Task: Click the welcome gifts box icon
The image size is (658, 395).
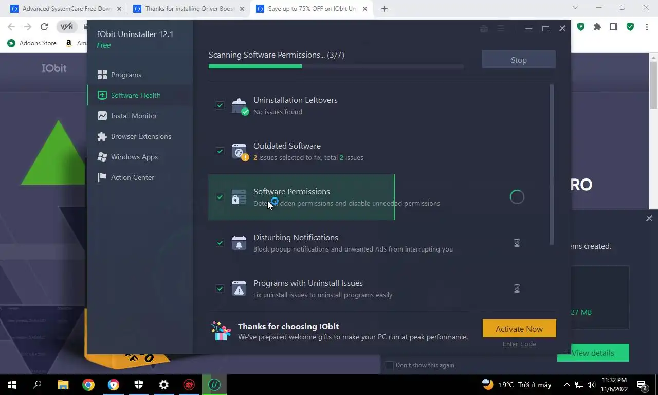Action: click(x=222, y=331)
